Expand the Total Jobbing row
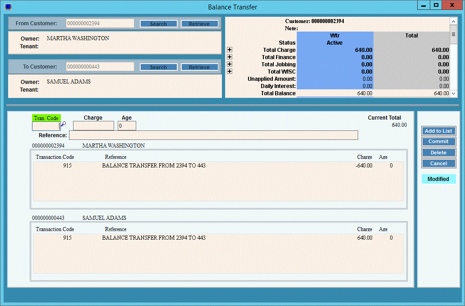The image size is (465, 306). 230,64
